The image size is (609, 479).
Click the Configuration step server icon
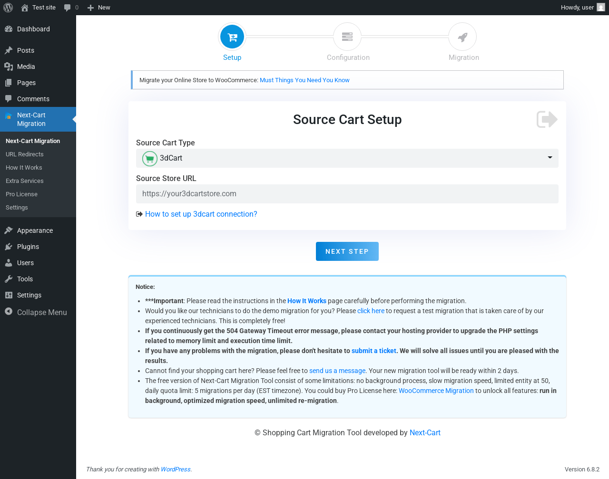(347, 37)
